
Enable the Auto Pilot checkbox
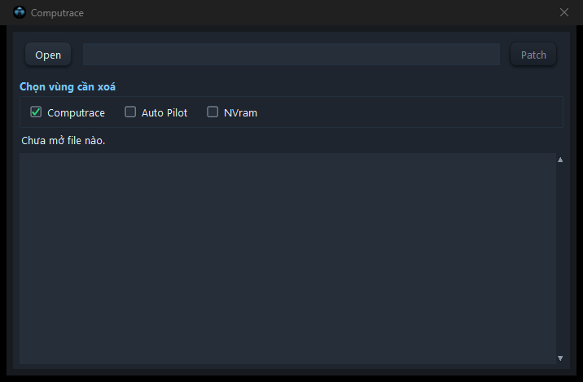click(x=130, y=112)
